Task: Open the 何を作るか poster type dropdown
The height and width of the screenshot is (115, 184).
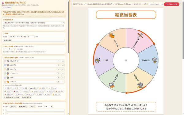Action: 34,23
